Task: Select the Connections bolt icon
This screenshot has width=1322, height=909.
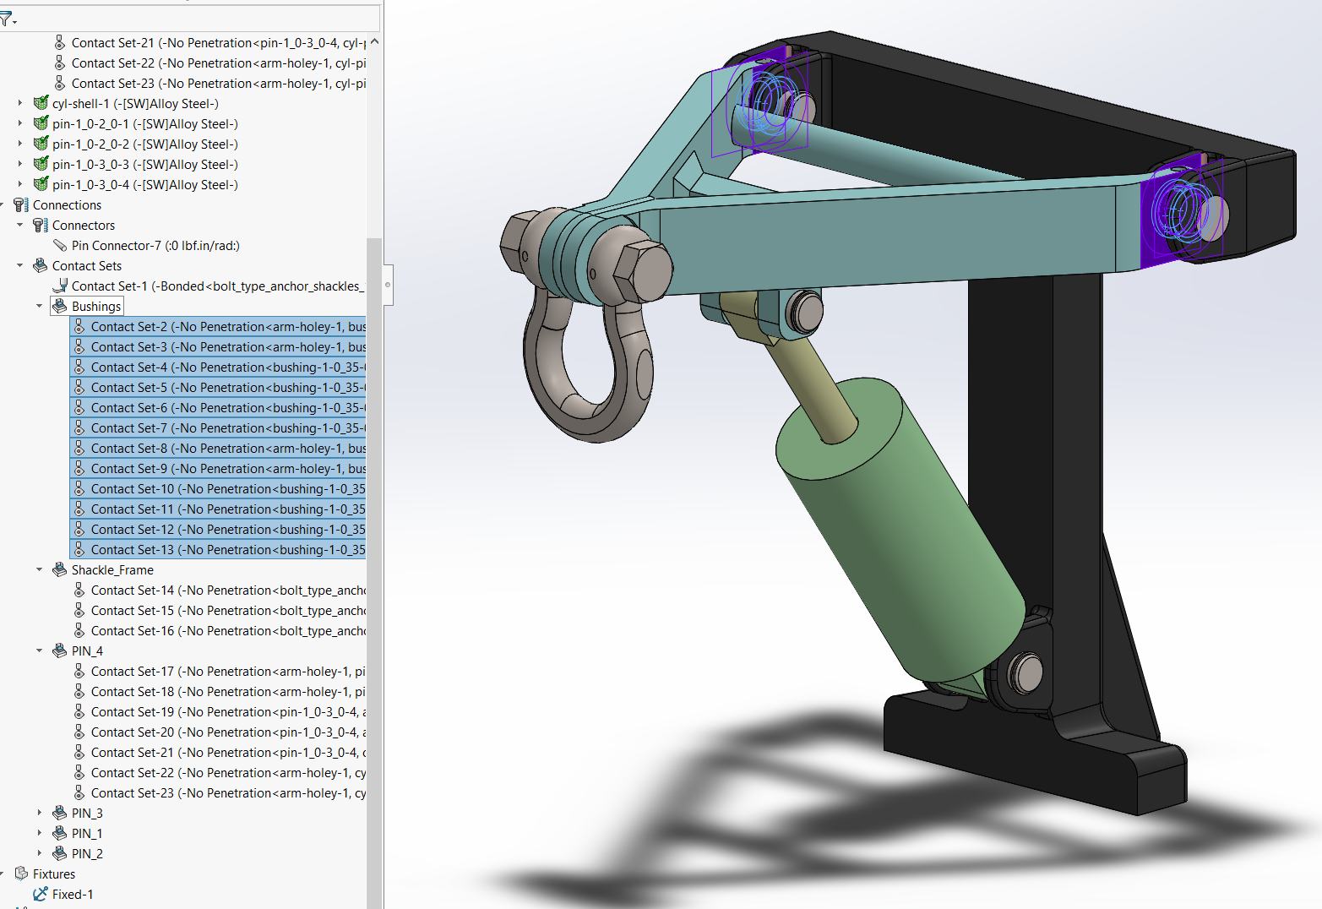Action: click(20, 204)
